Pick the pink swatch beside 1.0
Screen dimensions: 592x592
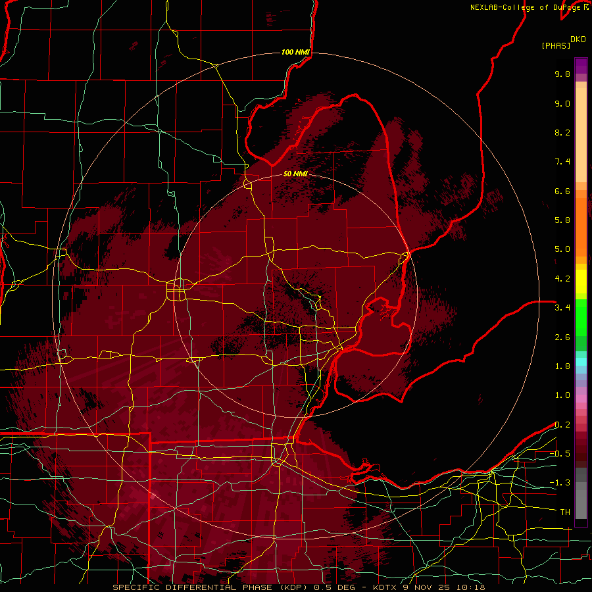click(581, 399)
